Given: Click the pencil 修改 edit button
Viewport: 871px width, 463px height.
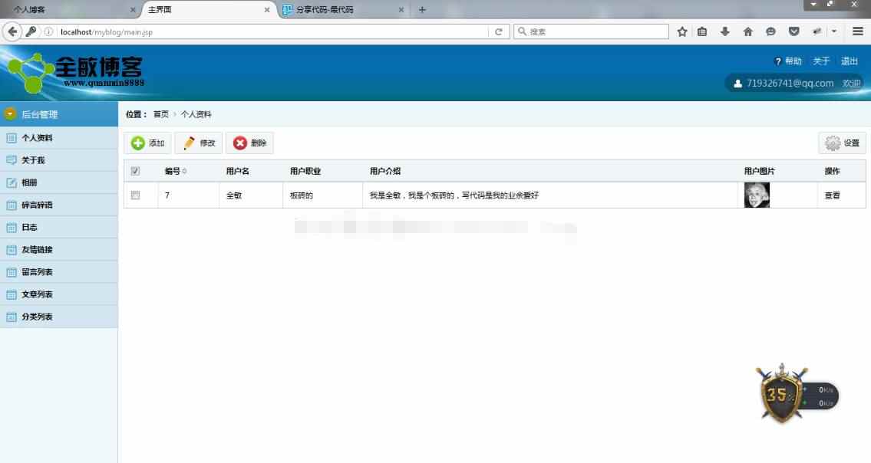Looking at the screenshot, I should (x=199, y=143).
